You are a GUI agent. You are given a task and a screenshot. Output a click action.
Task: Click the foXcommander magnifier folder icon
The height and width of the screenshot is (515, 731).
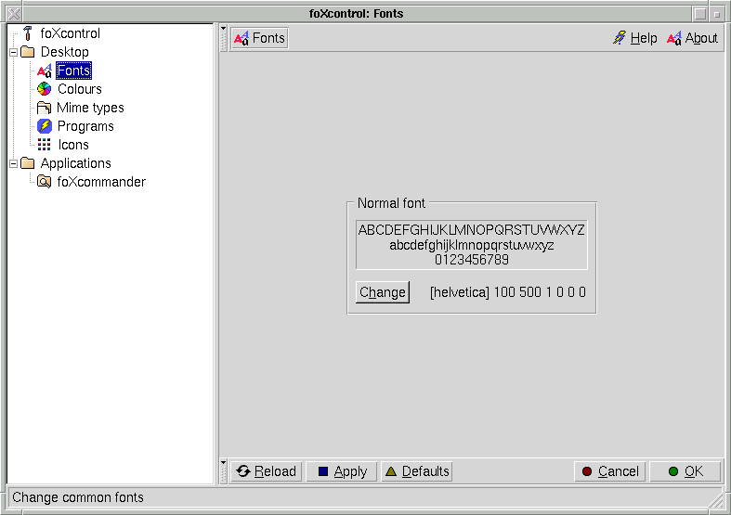pos(45,182)
